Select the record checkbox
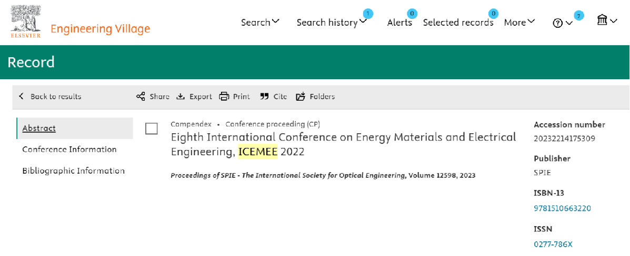 (x=152, y=129)
